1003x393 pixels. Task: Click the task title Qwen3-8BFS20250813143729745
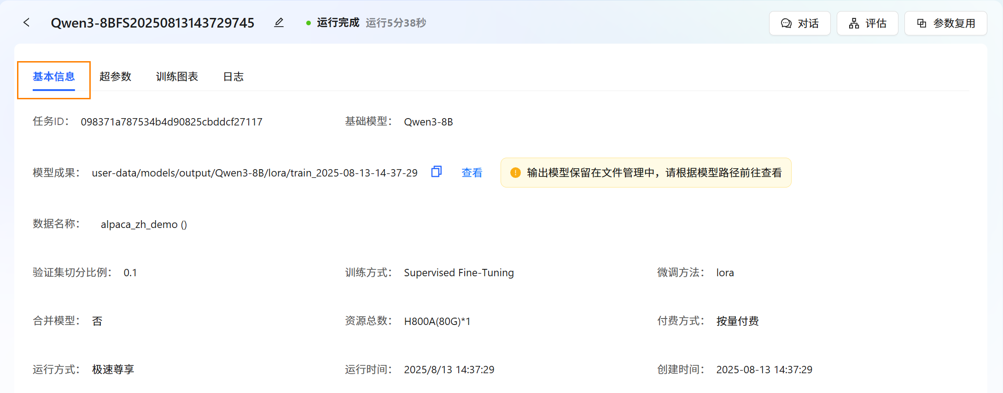click(152, 23)
